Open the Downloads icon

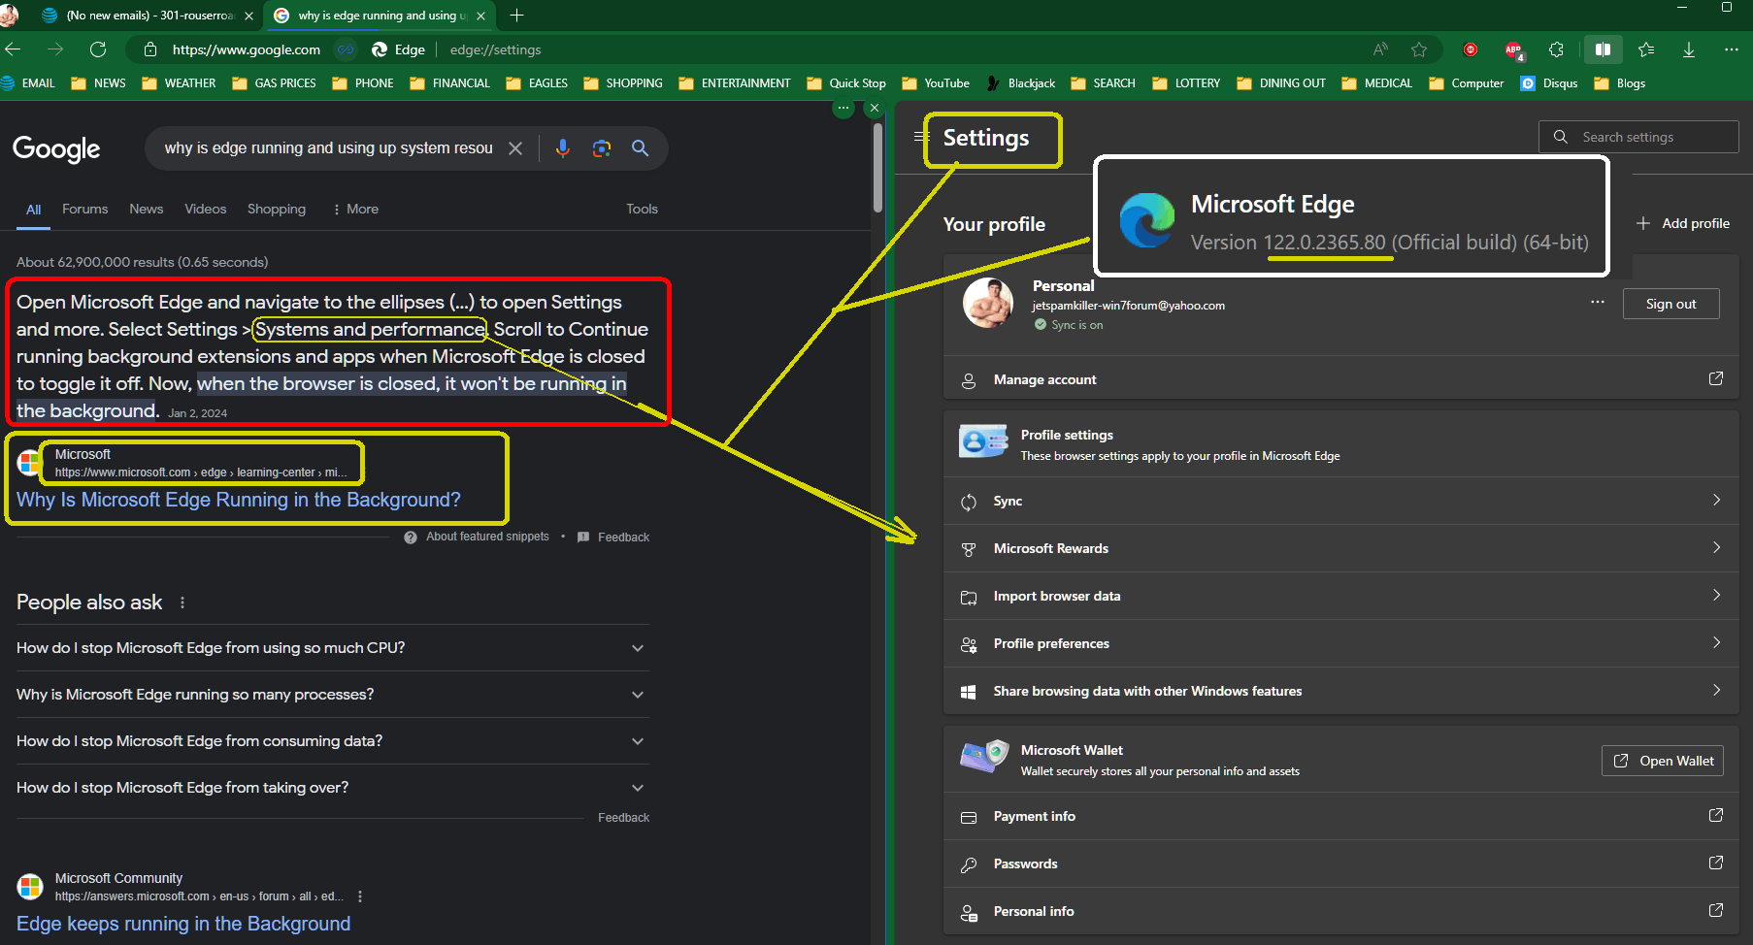click(1689, 49)
